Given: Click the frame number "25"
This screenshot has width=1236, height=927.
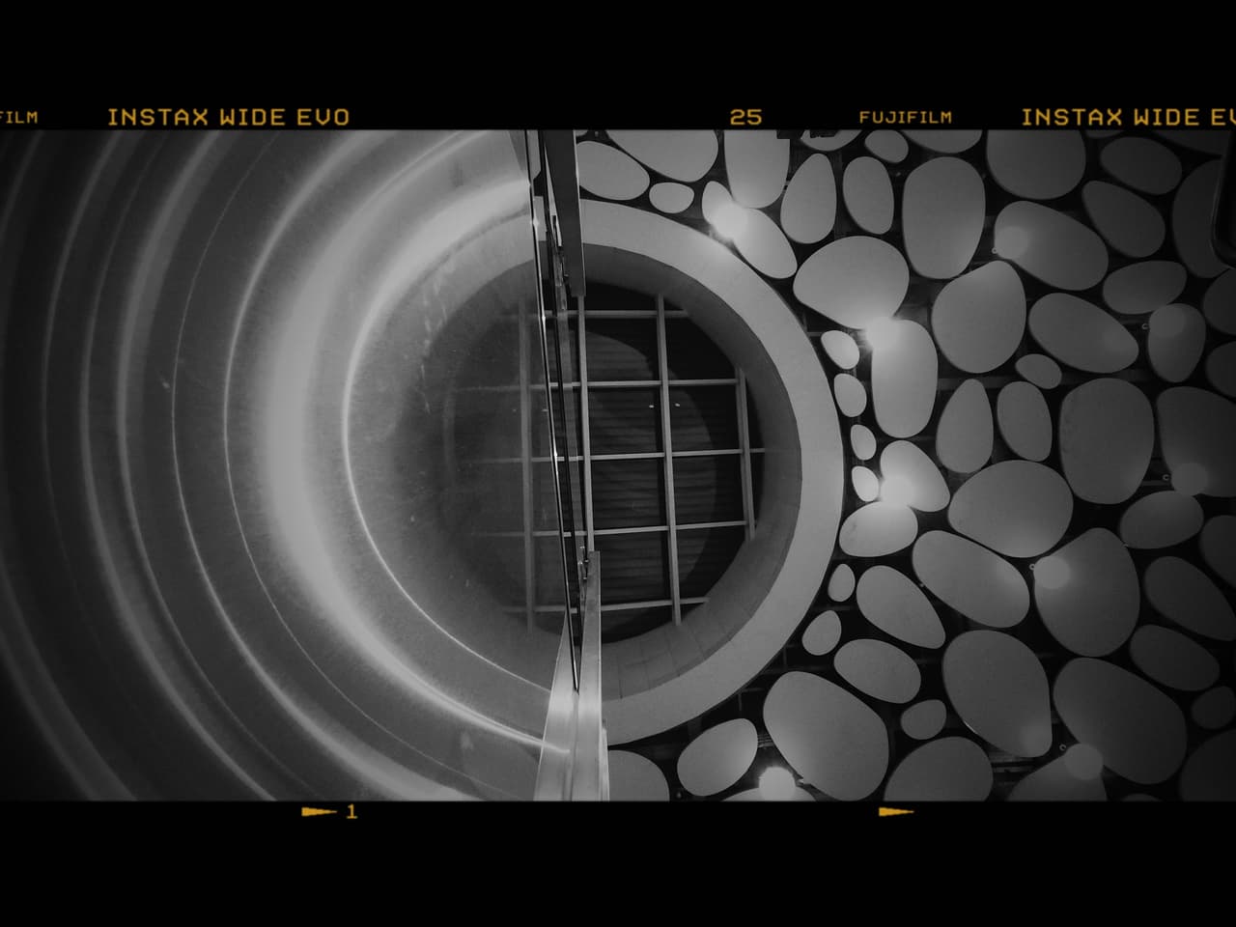Looking at the screenshot, I should click(745, 118).
